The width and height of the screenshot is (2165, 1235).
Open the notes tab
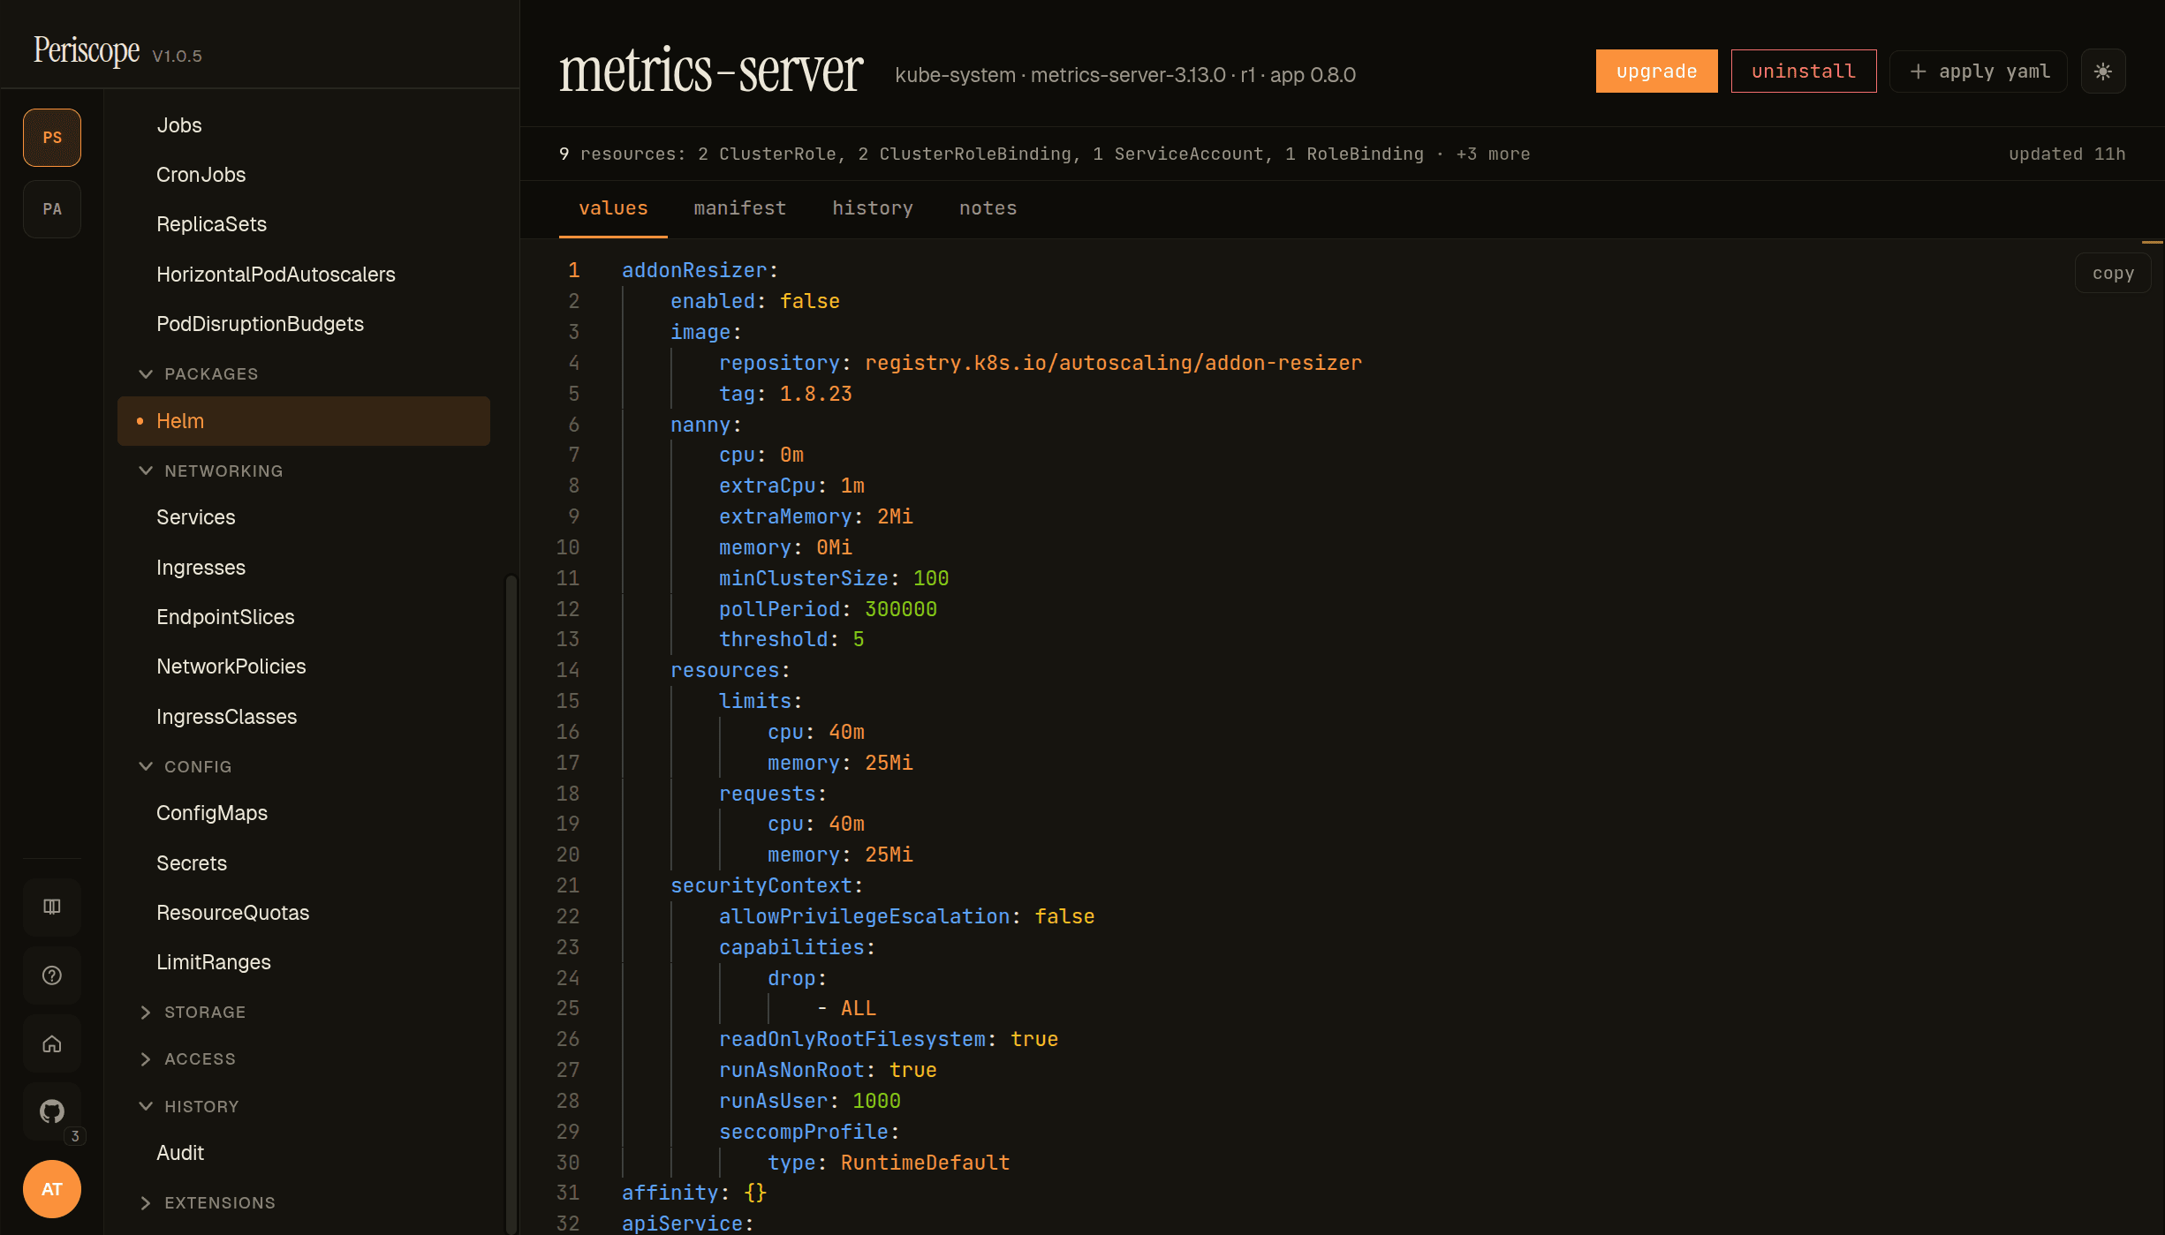pos(988,208)
